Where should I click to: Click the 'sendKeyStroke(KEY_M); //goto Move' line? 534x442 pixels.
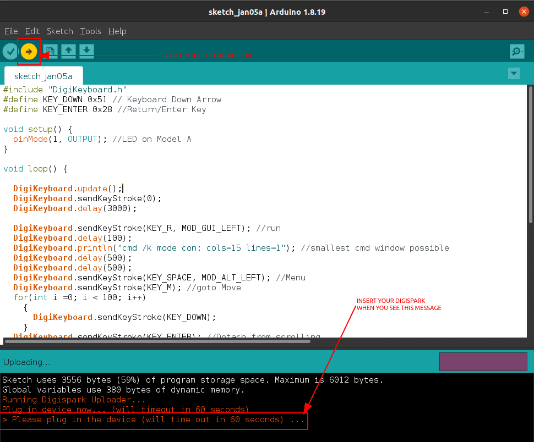click(x=127, y=288)
